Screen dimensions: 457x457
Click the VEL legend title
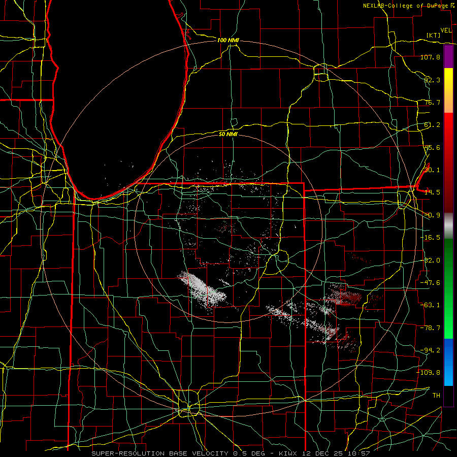446,30
